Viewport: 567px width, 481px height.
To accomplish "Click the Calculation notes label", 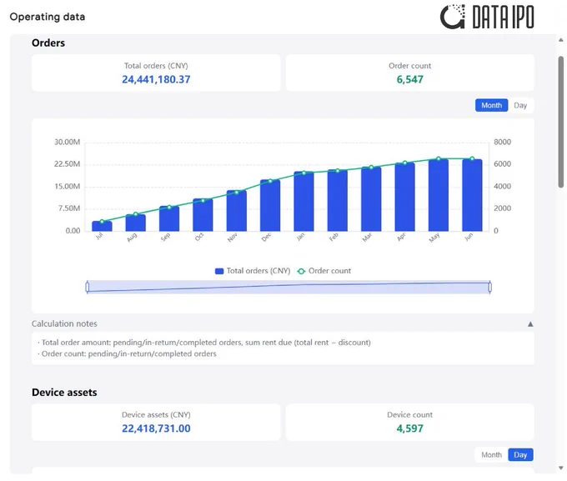I will coord(64,323).
